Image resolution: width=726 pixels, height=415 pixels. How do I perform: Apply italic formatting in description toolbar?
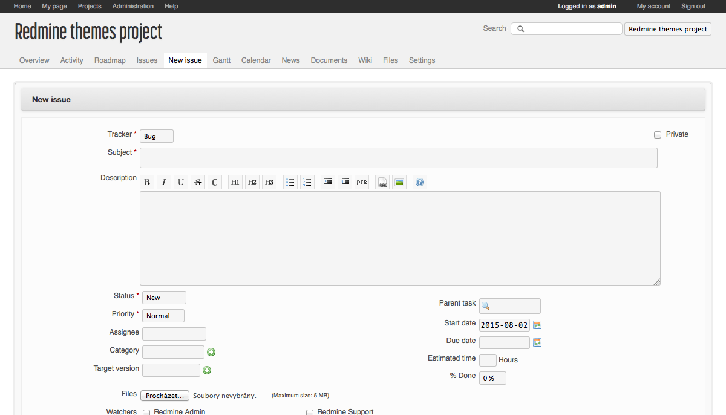164,182
